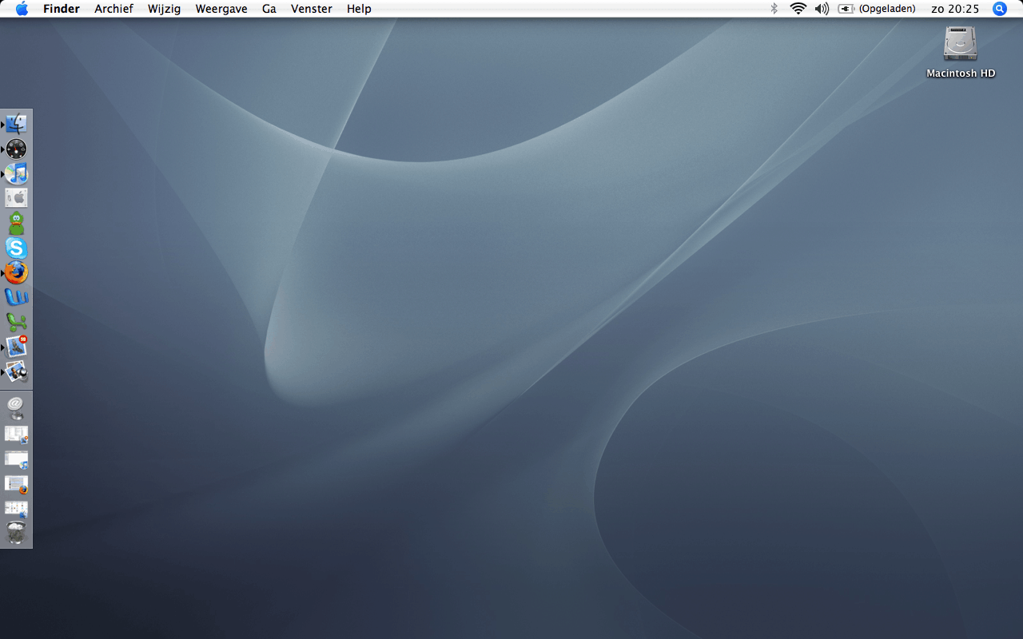The width and height of the screenshot is (1023, 639).
Task: Launch the Adium green duck app
Action: 17,223
